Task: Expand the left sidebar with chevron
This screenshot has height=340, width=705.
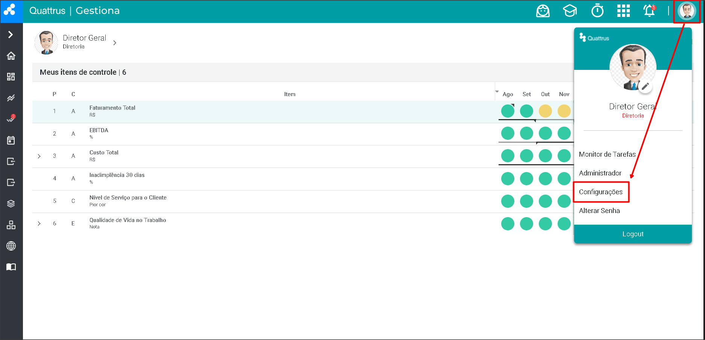Action: pyautogui.click(x=11, y=35)
